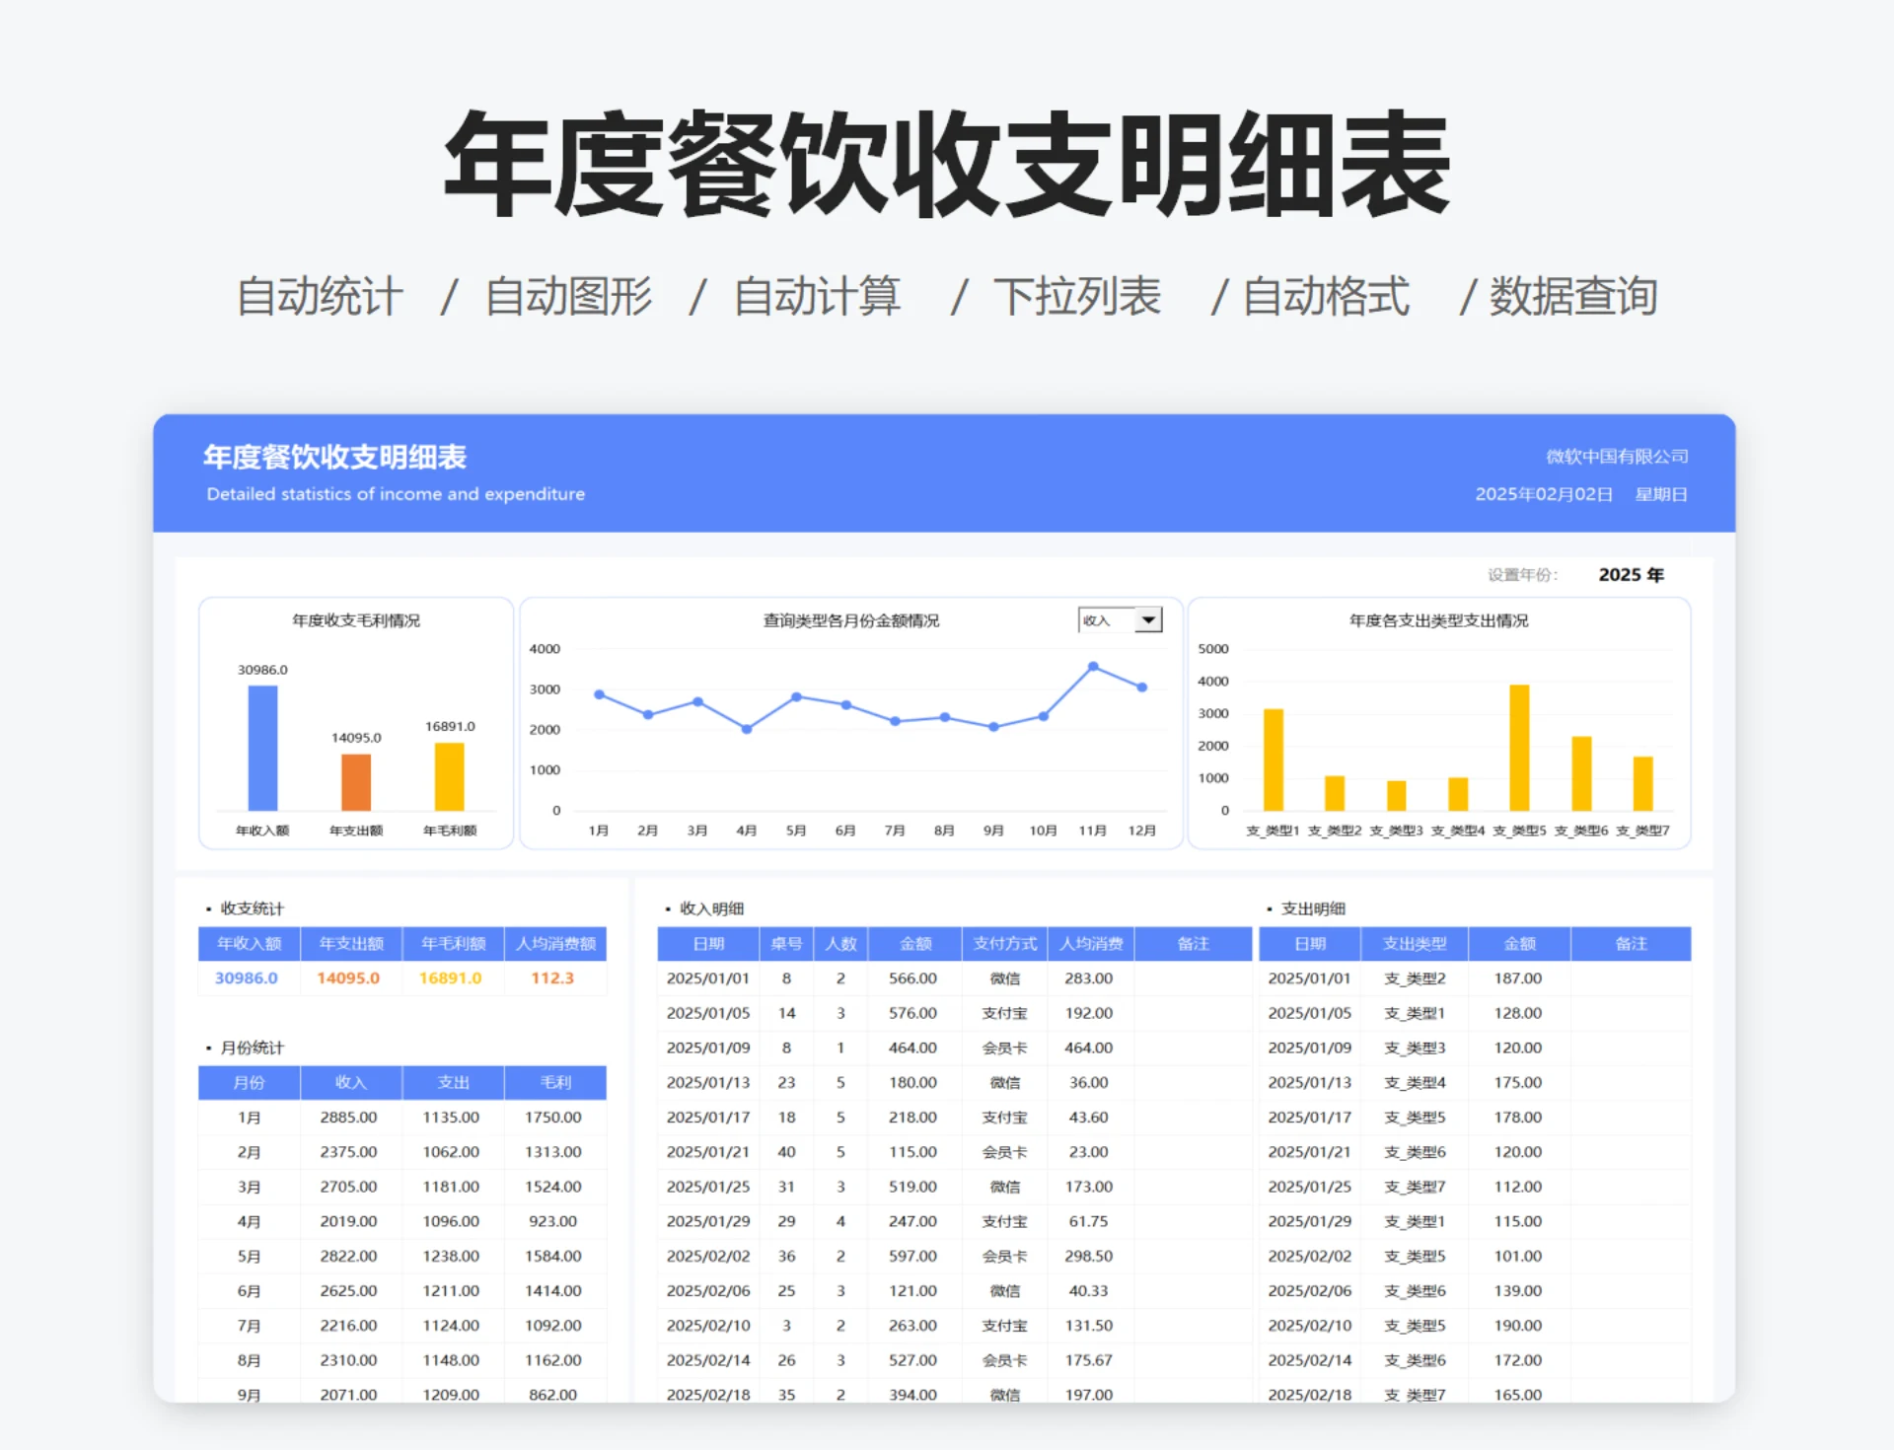
Task: Click the 1月 row in 月份统计
Action: 251,1117
